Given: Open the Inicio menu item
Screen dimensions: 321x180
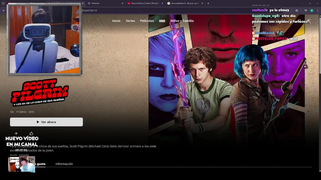Looking at the screenshot, I should pyautogui.click(x=116, y=21).
